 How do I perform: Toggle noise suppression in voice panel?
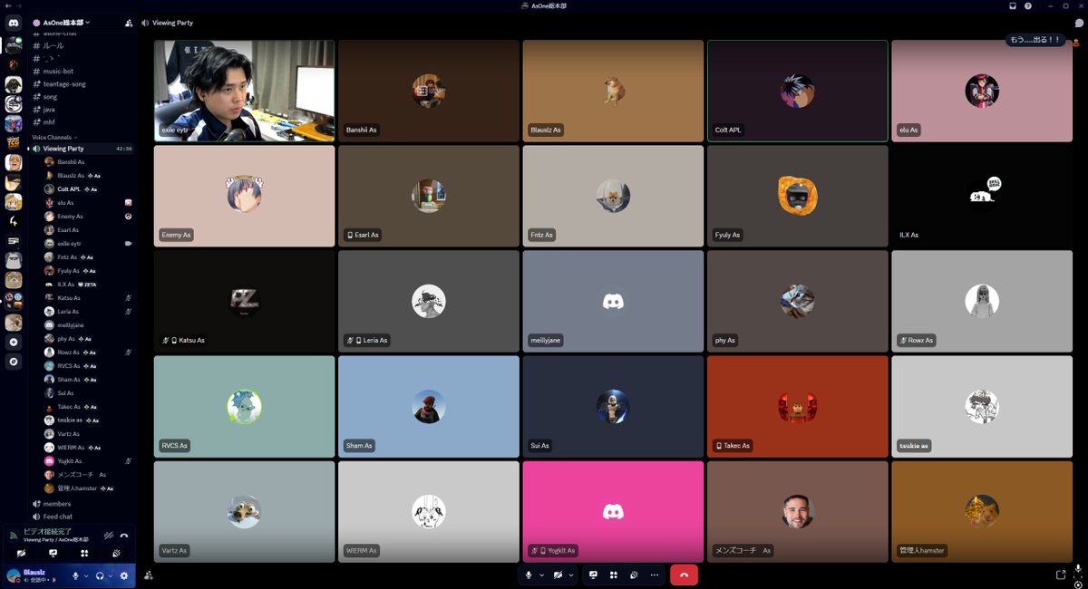(108, 536)
